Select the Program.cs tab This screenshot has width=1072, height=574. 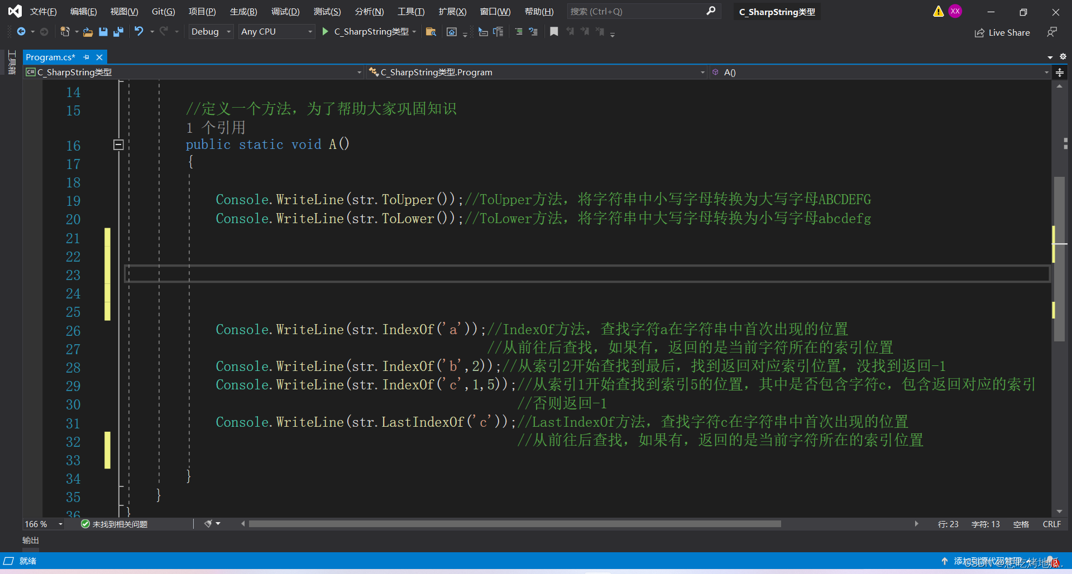point(51,57)
